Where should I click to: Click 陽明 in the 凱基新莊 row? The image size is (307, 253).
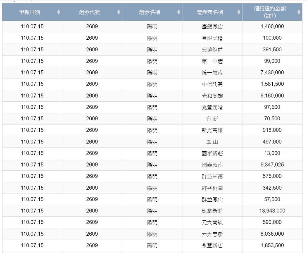point(152,211)
